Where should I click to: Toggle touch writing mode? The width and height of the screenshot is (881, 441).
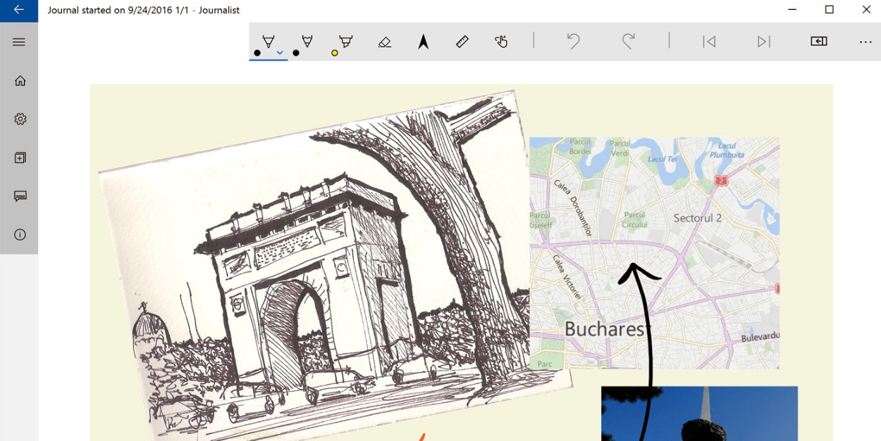coord(501,41)
